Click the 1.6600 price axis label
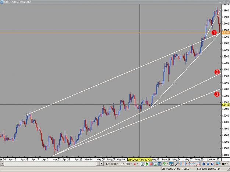The image size is (230, 172). point(225,11)
